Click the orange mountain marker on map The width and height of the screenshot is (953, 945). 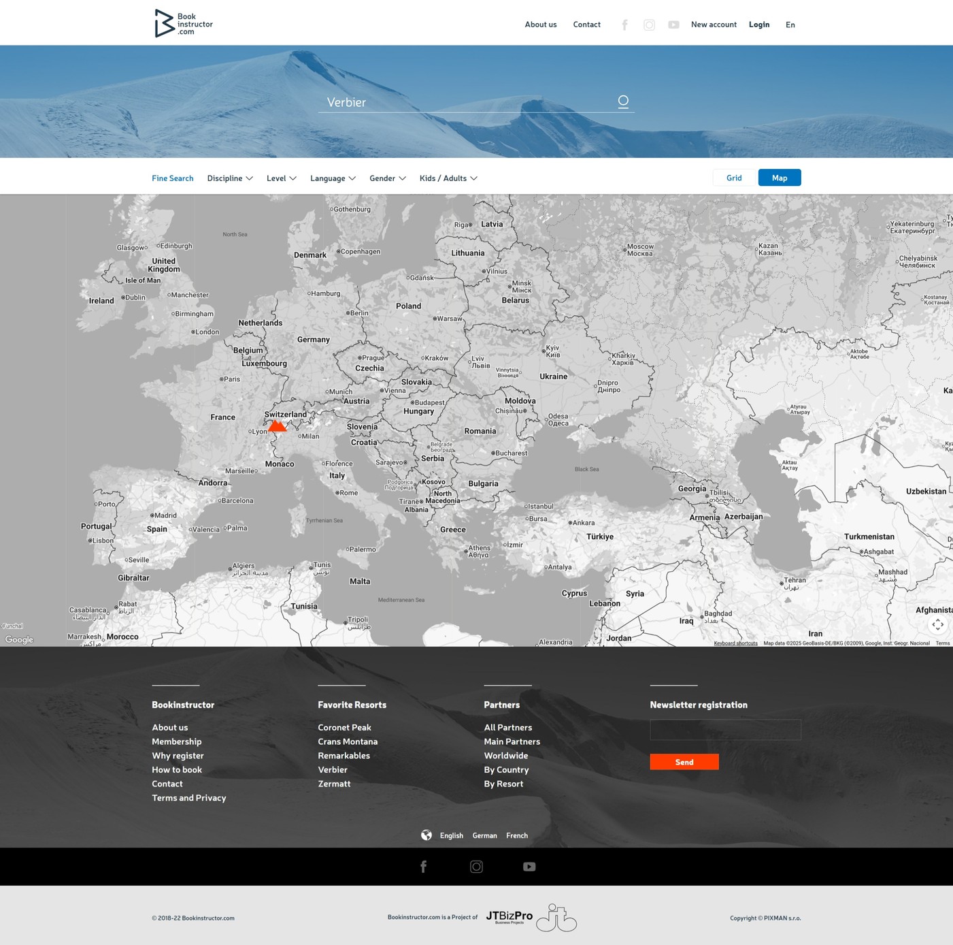click(x=277, y=426)
